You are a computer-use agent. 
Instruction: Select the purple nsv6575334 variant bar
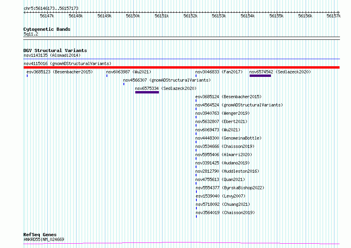[147, 92]
